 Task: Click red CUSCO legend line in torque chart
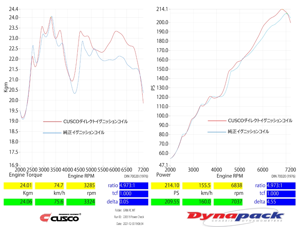[52, 122]
